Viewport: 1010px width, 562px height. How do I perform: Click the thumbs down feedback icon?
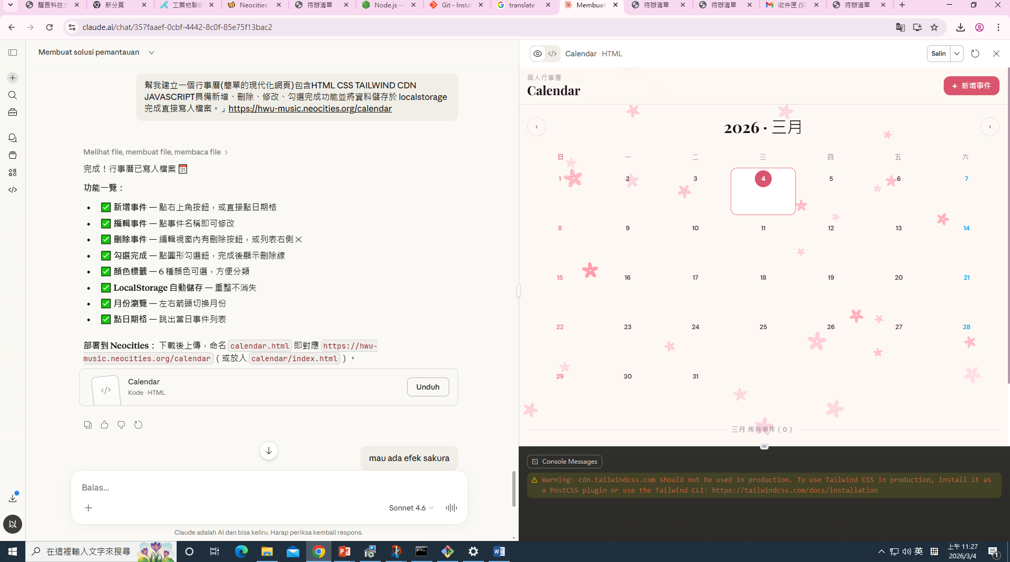(x=122, y=425)
